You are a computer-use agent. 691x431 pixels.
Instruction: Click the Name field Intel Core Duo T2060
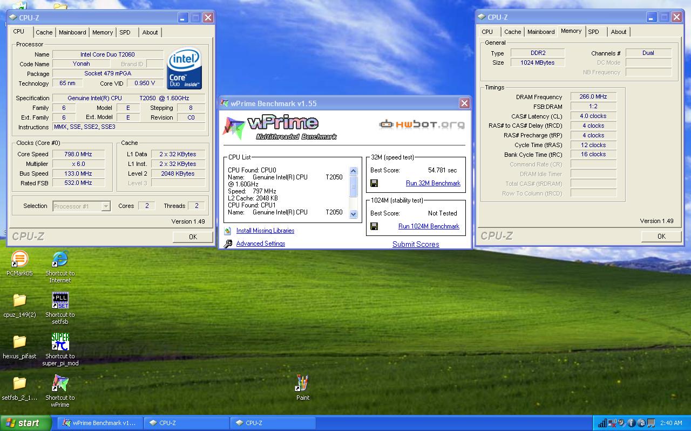(x=107, y=54)
